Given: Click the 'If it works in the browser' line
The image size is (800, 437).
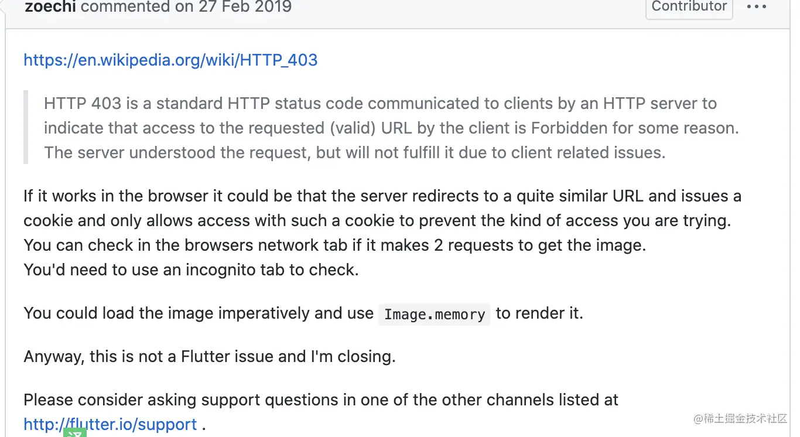Looking at the screenshot, I should 382,196.
